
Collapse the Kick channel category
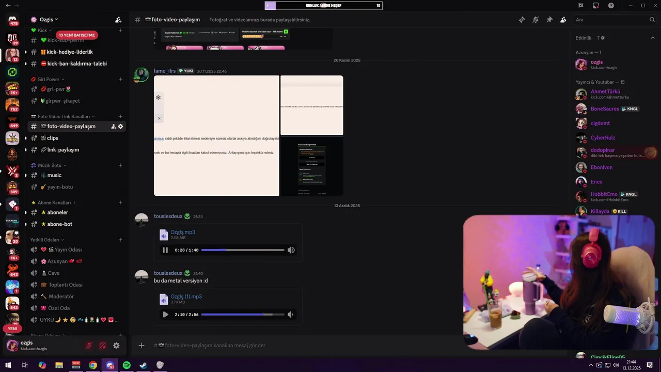pos(42,30)
